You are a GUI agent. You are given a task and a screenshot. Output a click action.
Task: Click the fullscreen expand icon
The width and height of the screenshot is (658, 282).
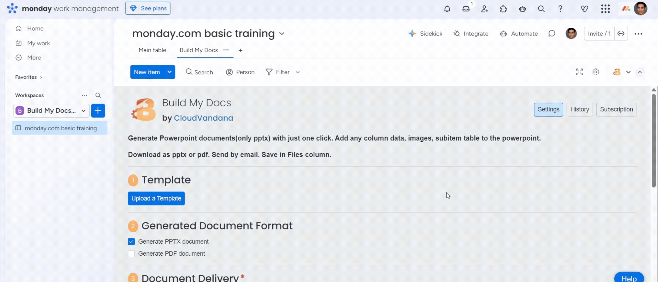[579, 72]
